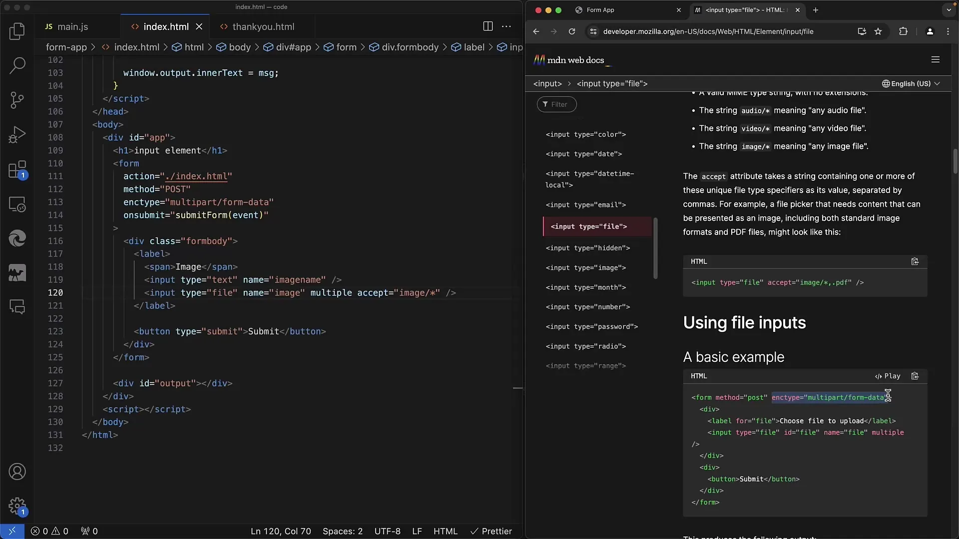Open input type="color" sidebar link
The height and width of the screenshot is (539, 959).
click(x=586, y=134)
